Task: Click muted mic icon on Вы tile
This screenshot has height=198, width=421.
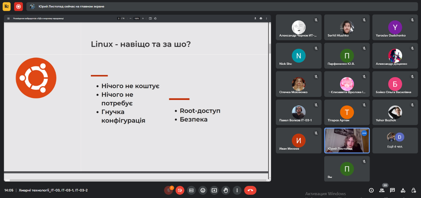Action: (364, 162)
